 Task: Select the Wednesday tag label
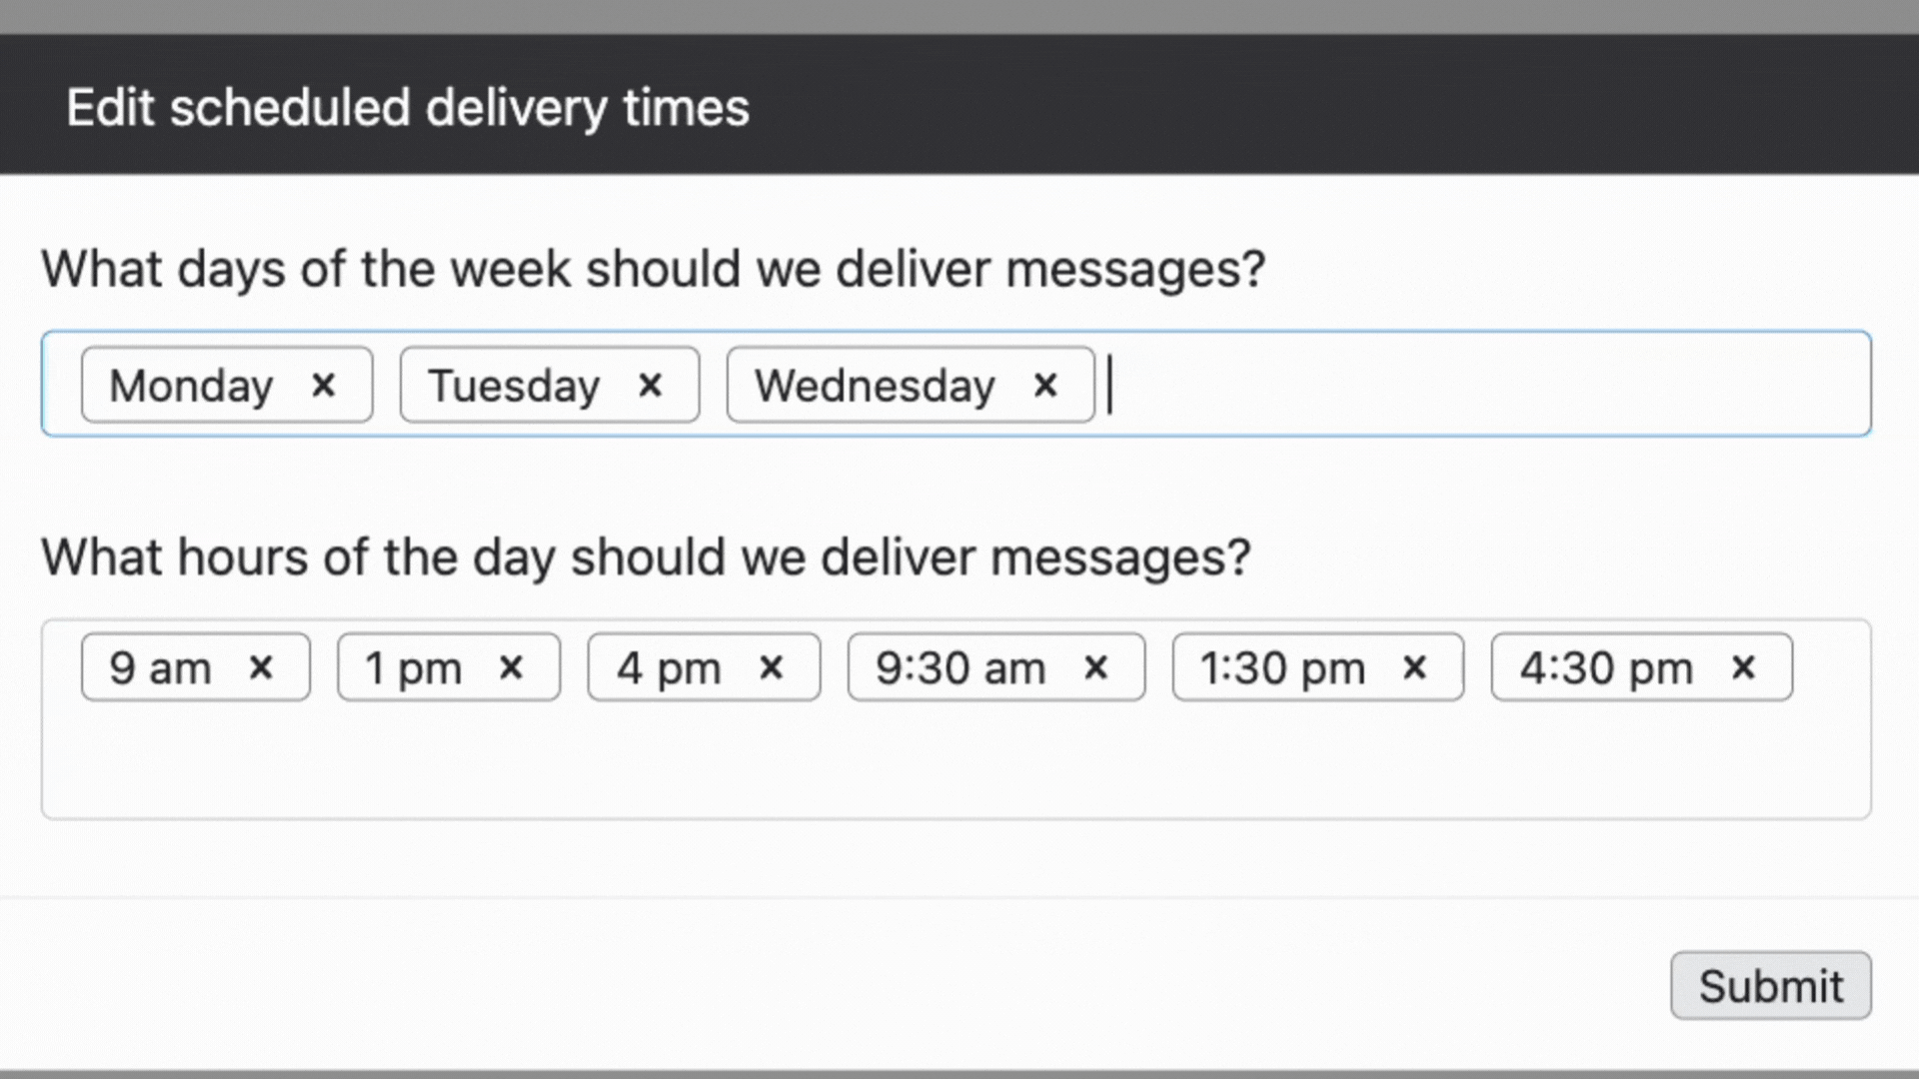(875, 386)
